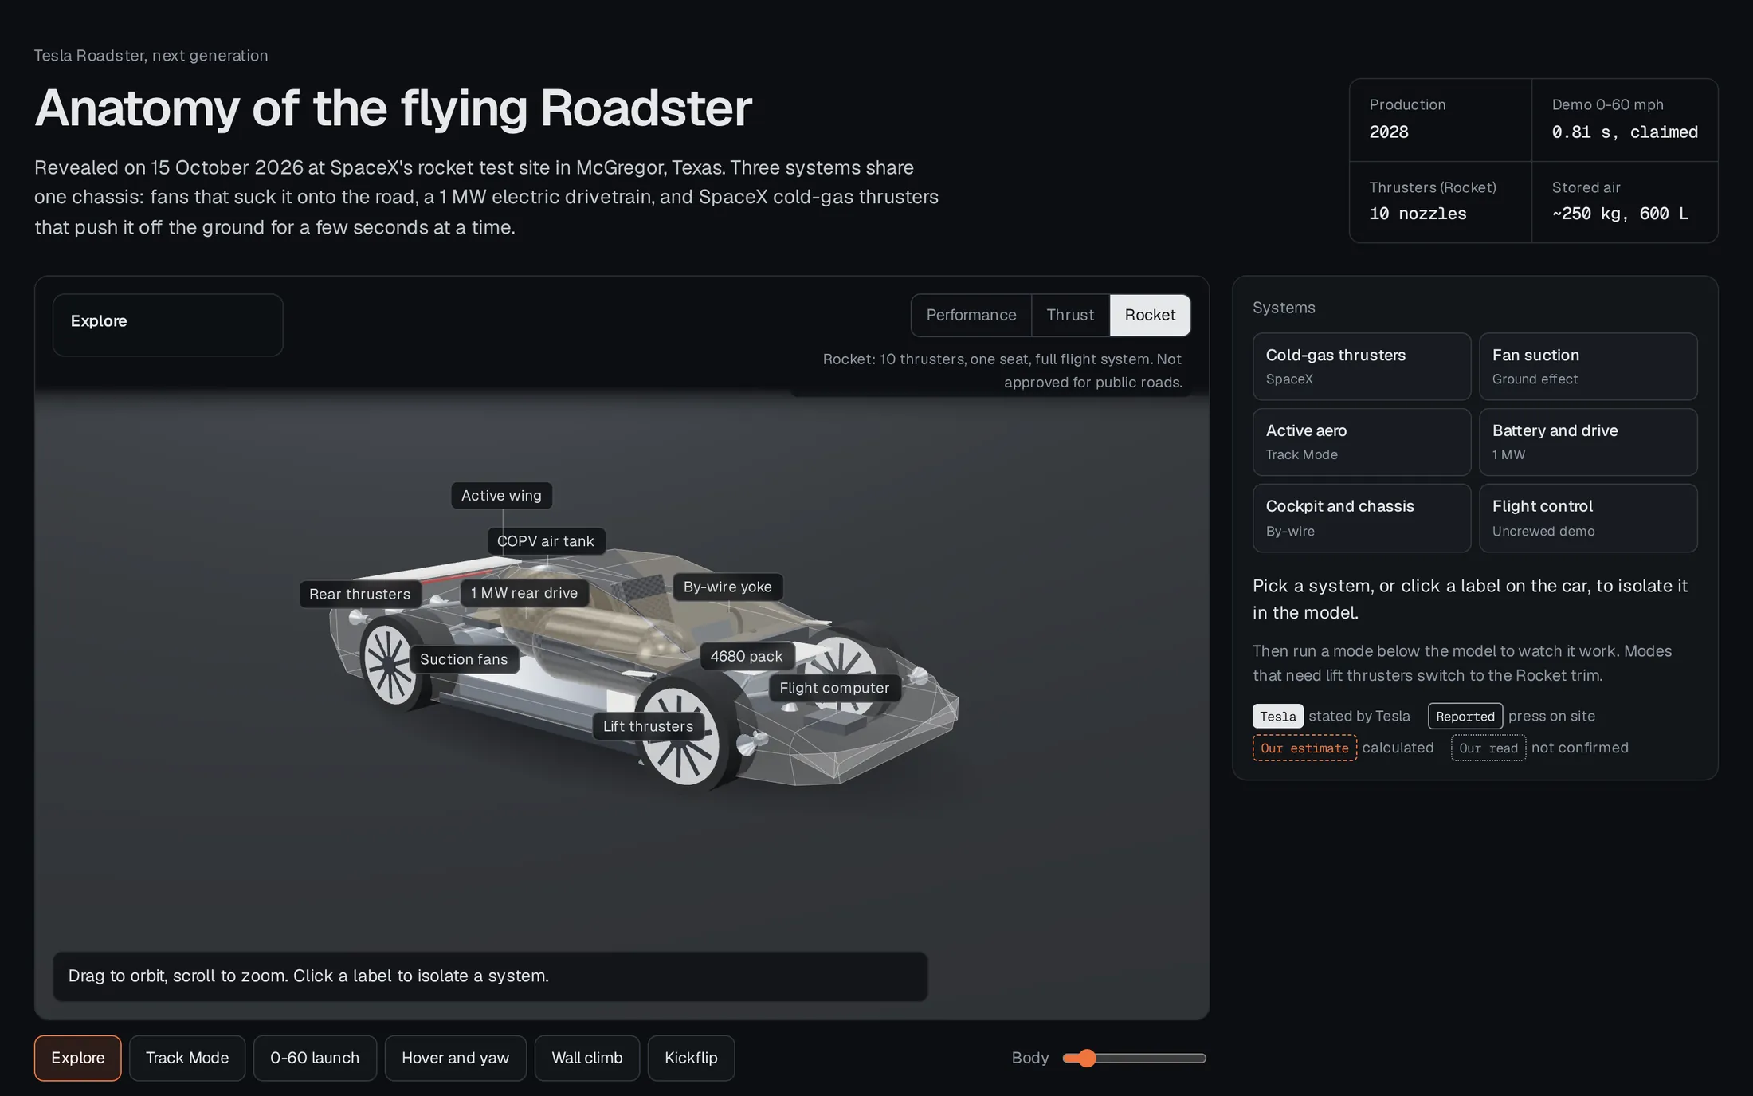Screen dimensions: 1753x1096
Task: Click the Our estimate legend badge
Action: click(1304, 748)
